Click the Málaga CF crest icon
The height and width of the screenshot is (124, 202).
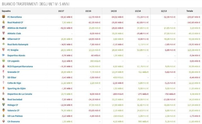click(3, 105)
